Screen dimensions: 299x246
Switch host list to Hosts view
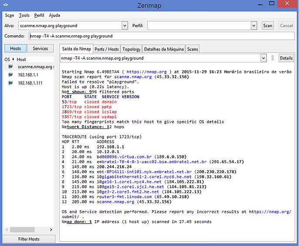point(16,48)
